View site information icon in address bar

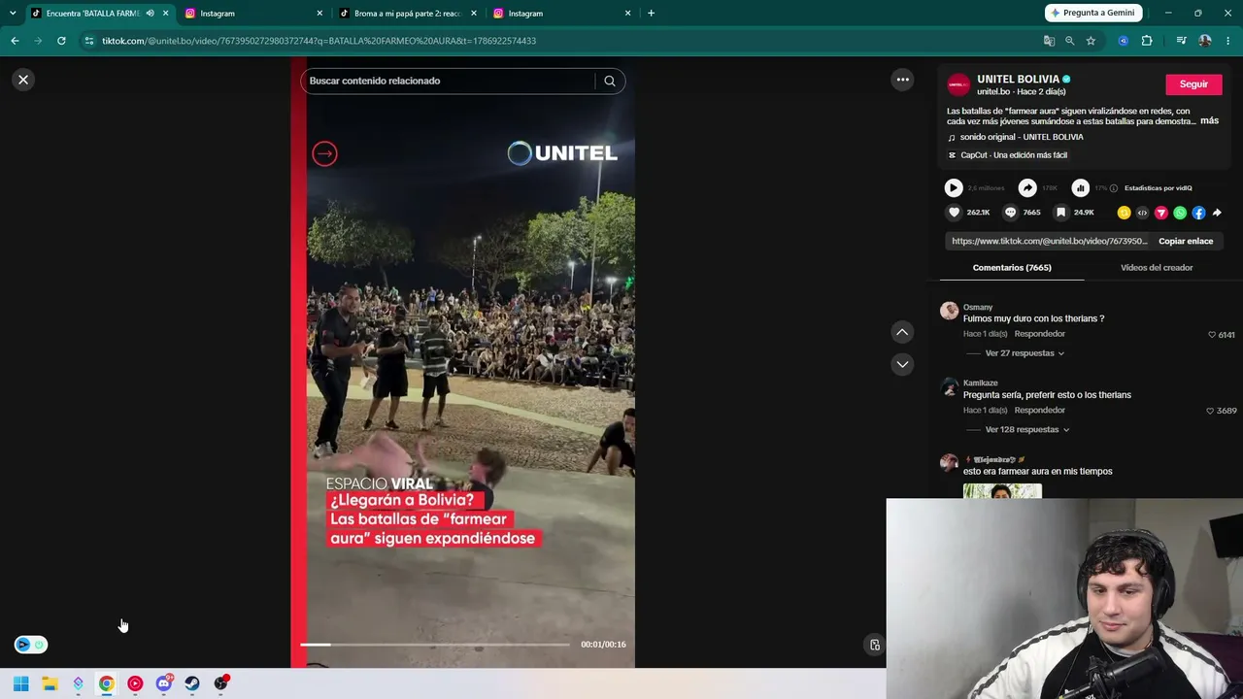click(89, 41)
